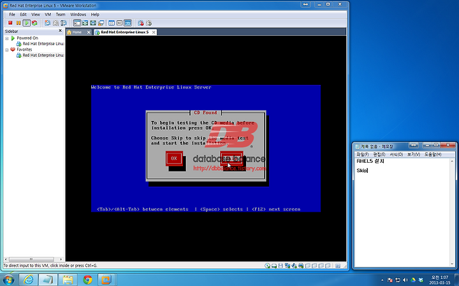Open the File menu
459x286 pixels.
coord(12,14)
